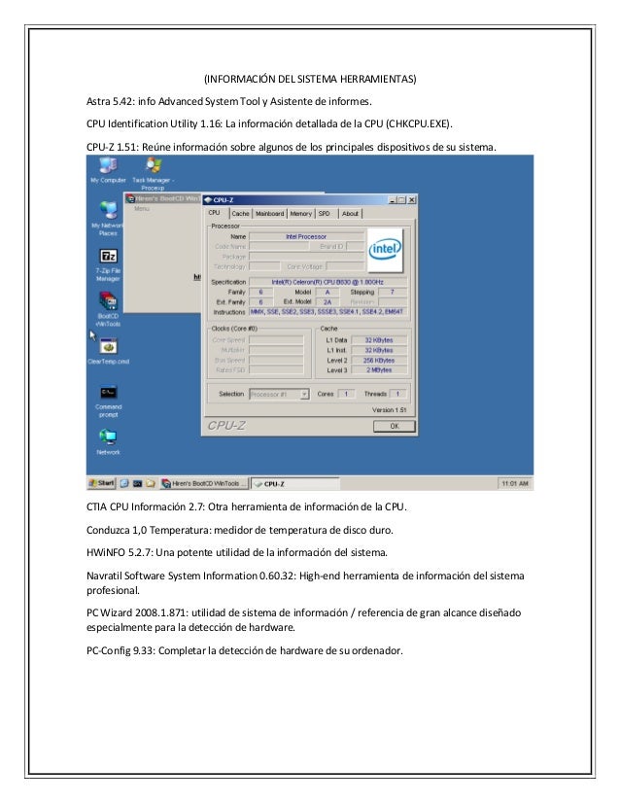Open the Command prompt desktop icon
Screen dimensions: 620x803
click(x=108, y=401)
